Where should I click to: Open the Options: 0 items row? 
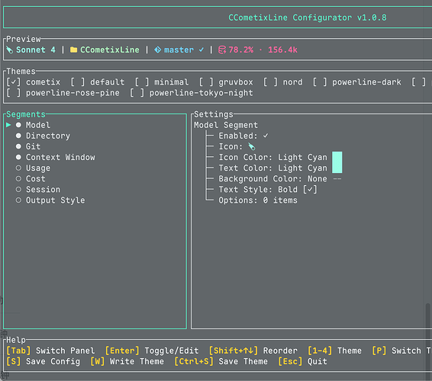tap(258, 200)
